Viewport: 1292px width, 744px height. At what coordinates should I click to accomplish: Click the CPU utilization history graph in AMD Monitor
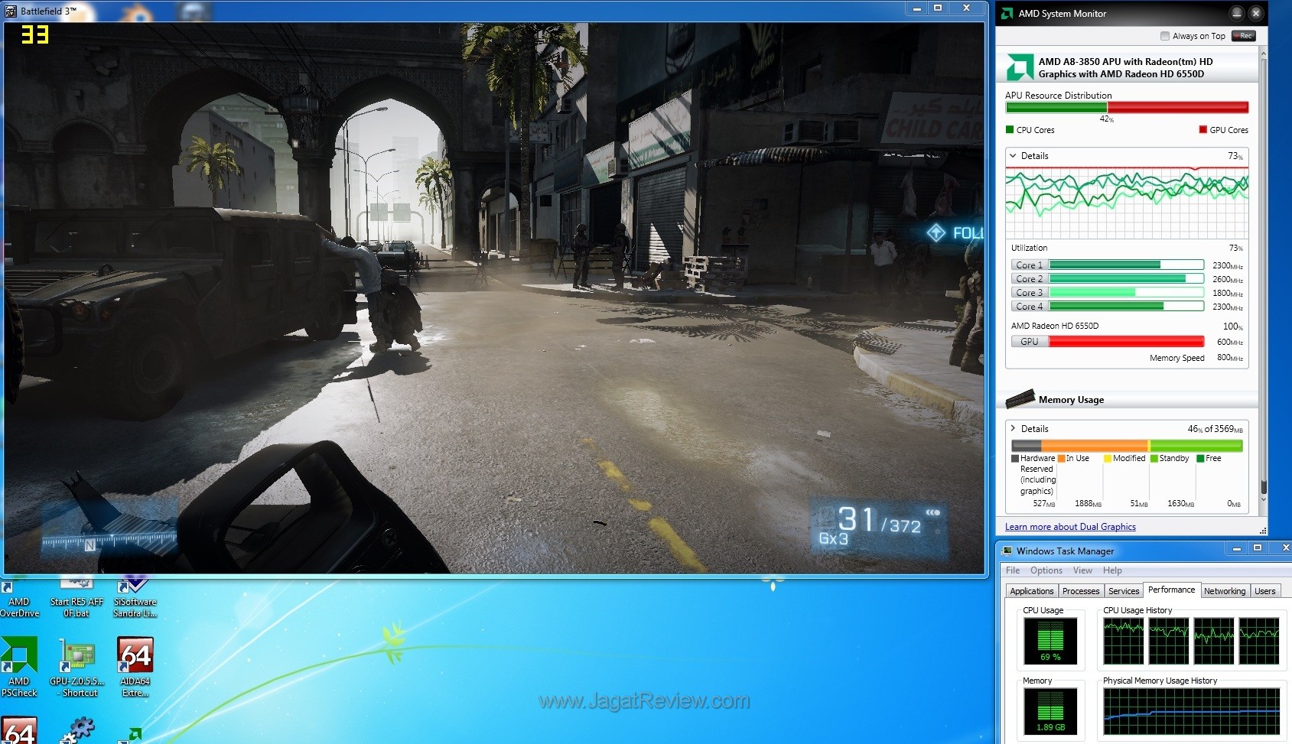[x=1127, y=202]
